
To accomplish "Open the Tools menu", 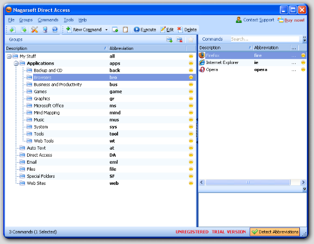I will click(69, 20).
